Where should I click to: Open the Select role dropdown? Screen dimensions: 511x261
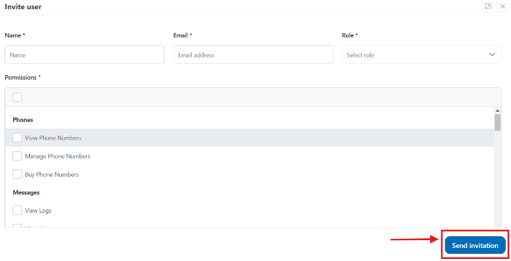click(x=422, y=55)
